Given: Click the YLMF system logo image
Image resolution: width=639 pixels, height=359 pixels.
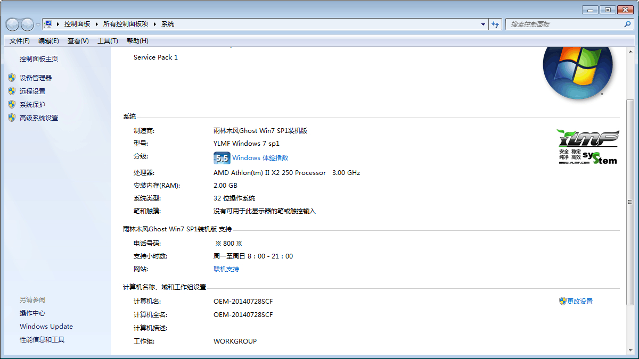Looking at the screenshot, I should pyautogui.click(x=587, y=146).
